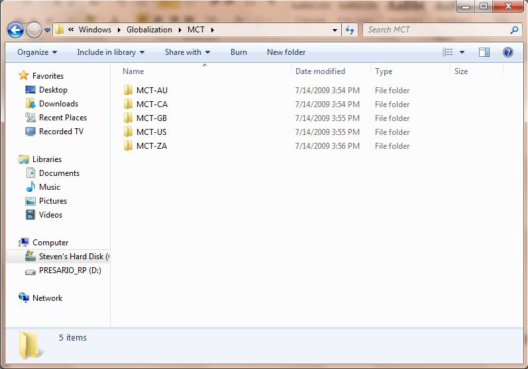This screenshot has width=528, height=369.
Task: Open the Share with menu
Action: pyautogui.click(x=187, y=52)
